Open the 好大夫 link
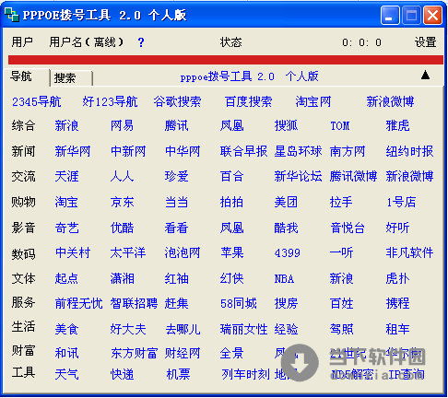This screenshot has width=448, height=398. click(x=128, y=330)
